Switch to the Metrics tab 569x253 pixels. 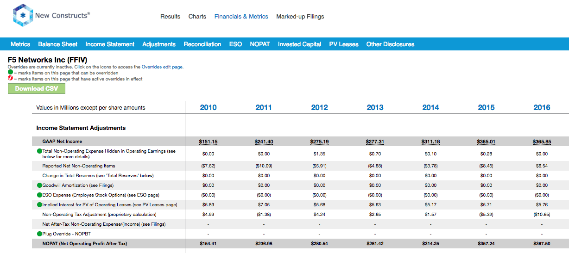pyautogui.click(x=20, y=44)
